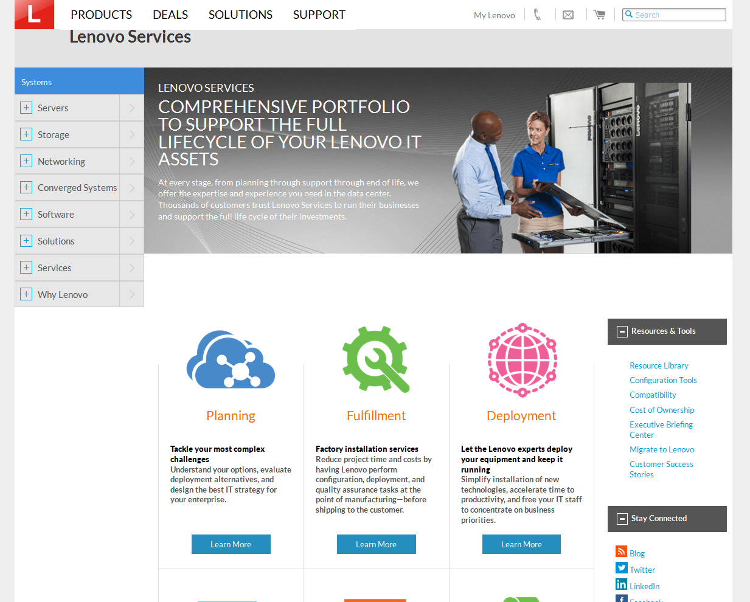Screen dimensions: 750x602
Task: Expand the Why Lenovo plus box
Action: pyautogui.click(x=26, y=294)
